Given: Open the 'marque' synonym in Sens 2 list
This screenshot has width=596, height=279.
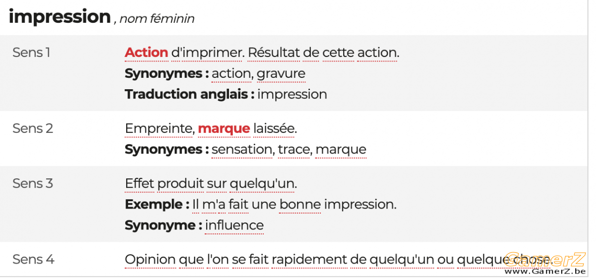Looking at the screenshot, I should [341, 150].
